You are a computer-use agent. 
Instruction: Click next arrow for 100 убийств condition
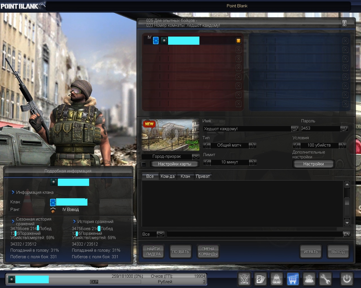coord(342,145)
